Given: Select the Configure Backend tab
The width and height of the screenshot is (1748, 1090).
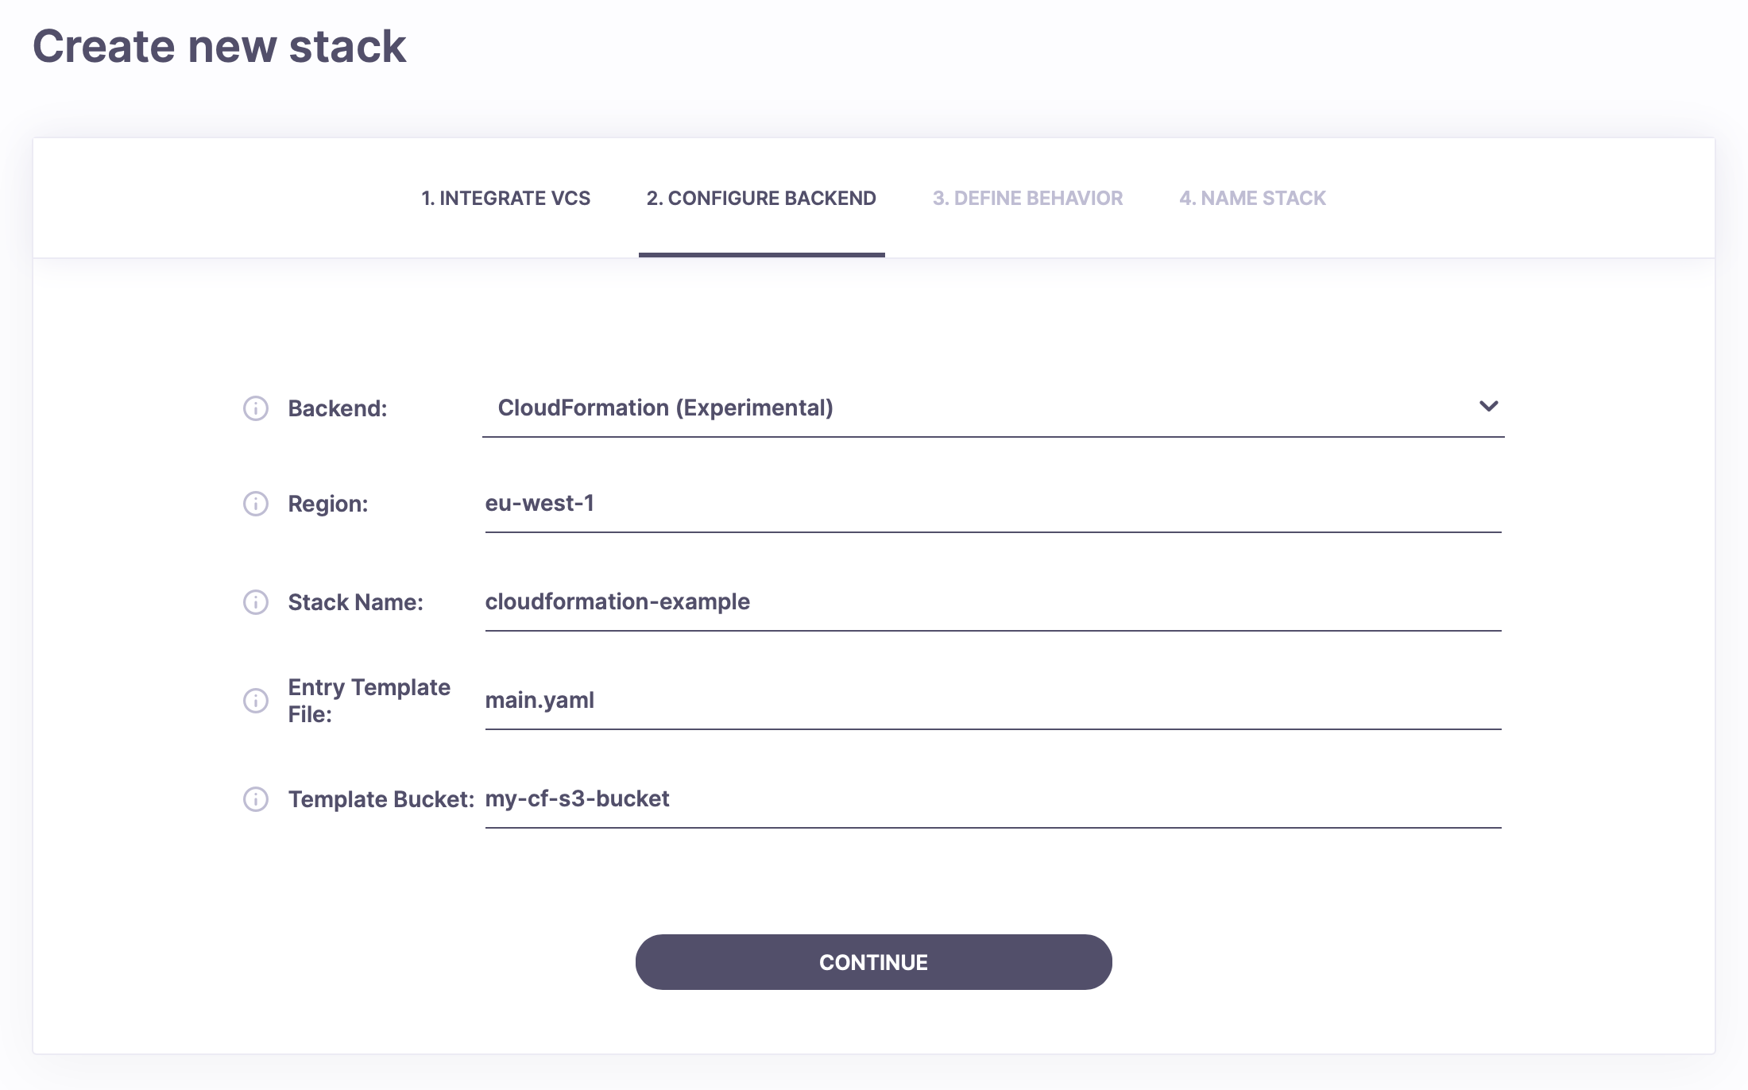Looking at the screenshot, I should [x=762, y=199].
